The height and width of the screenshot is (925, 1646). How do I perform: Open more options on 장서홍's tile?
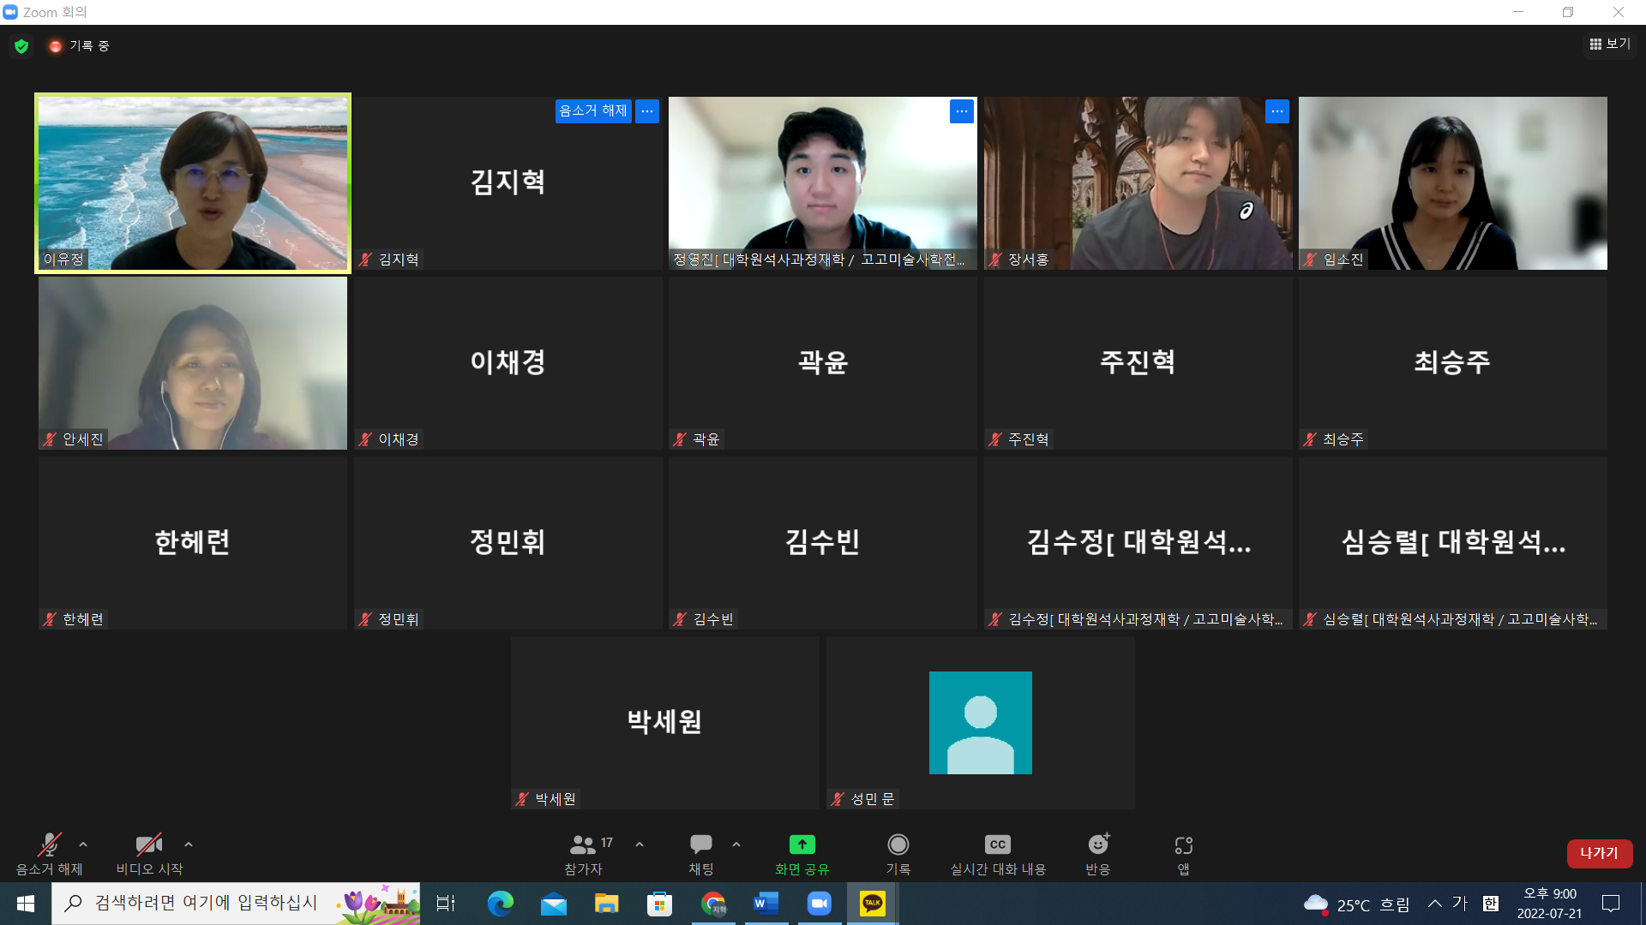tap(1277, 111)
